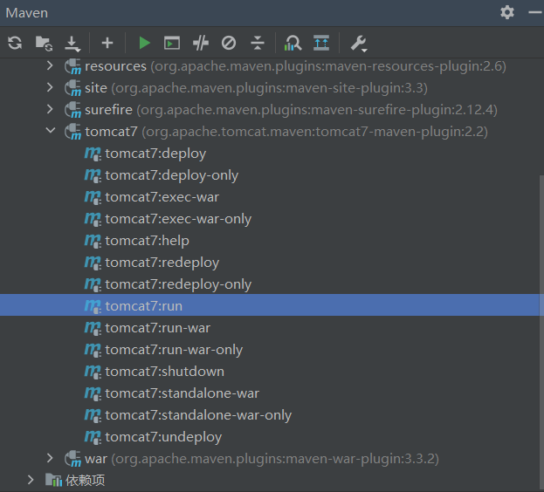Click the Maven panel title
544x492 pixels.
(x=27, y=13)
